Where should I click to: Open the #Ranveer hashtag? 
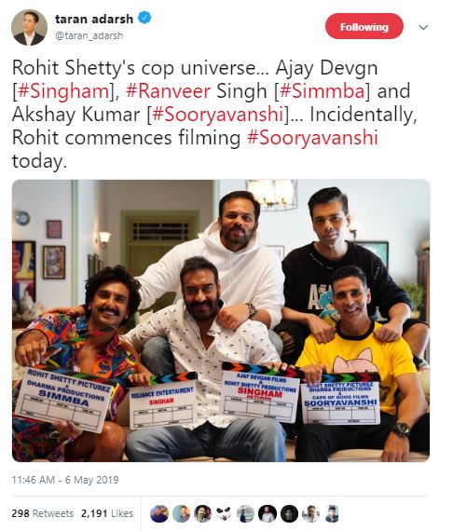click(168, 91)
